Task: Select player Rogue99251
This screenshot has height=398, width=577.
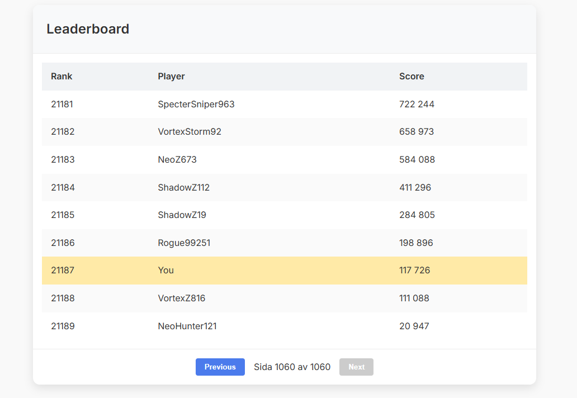Action: [184, 243]
